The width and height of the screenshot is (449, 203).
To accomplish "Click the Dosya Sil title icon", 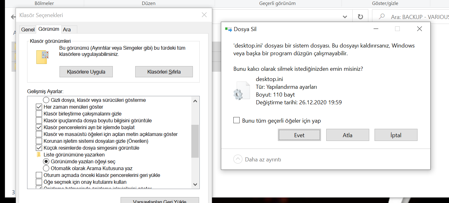I will click(x=228, y=29).
